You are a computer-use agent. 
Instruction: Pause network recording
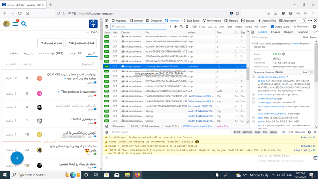click(170, 27)
